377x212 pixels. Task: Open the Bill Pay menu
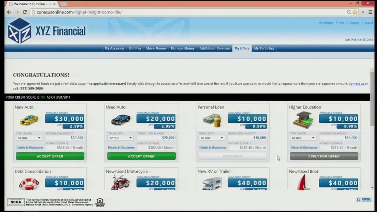(135, 48)
